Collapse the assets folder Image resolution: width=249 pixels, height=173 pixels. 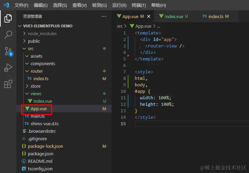(27, 56)
